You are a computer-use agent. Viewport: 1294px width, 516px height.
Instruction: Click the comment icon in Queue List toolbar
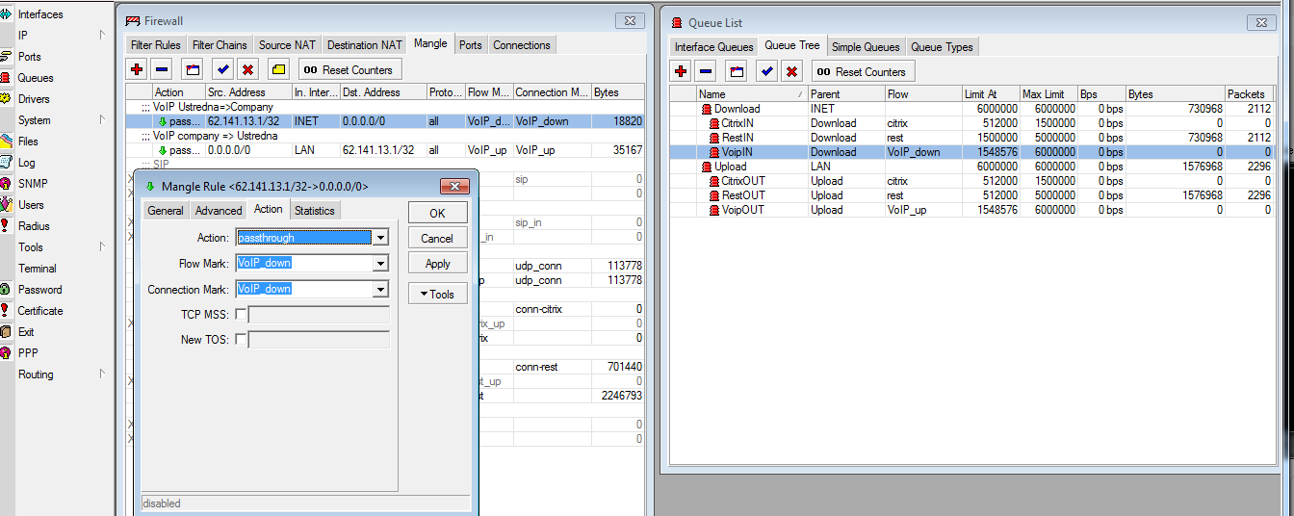[x=737, y=71]
